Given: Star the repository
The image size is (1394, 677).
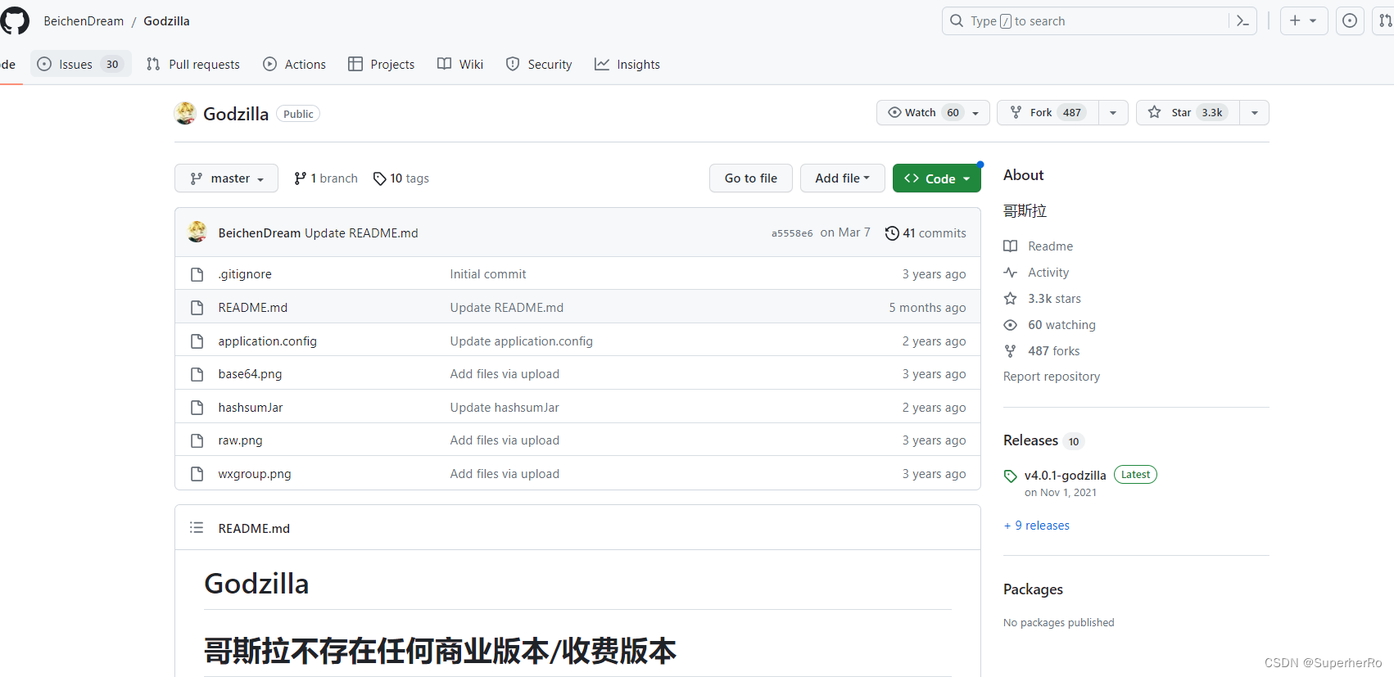Looking at the screenshot, I should point(1188,113).
